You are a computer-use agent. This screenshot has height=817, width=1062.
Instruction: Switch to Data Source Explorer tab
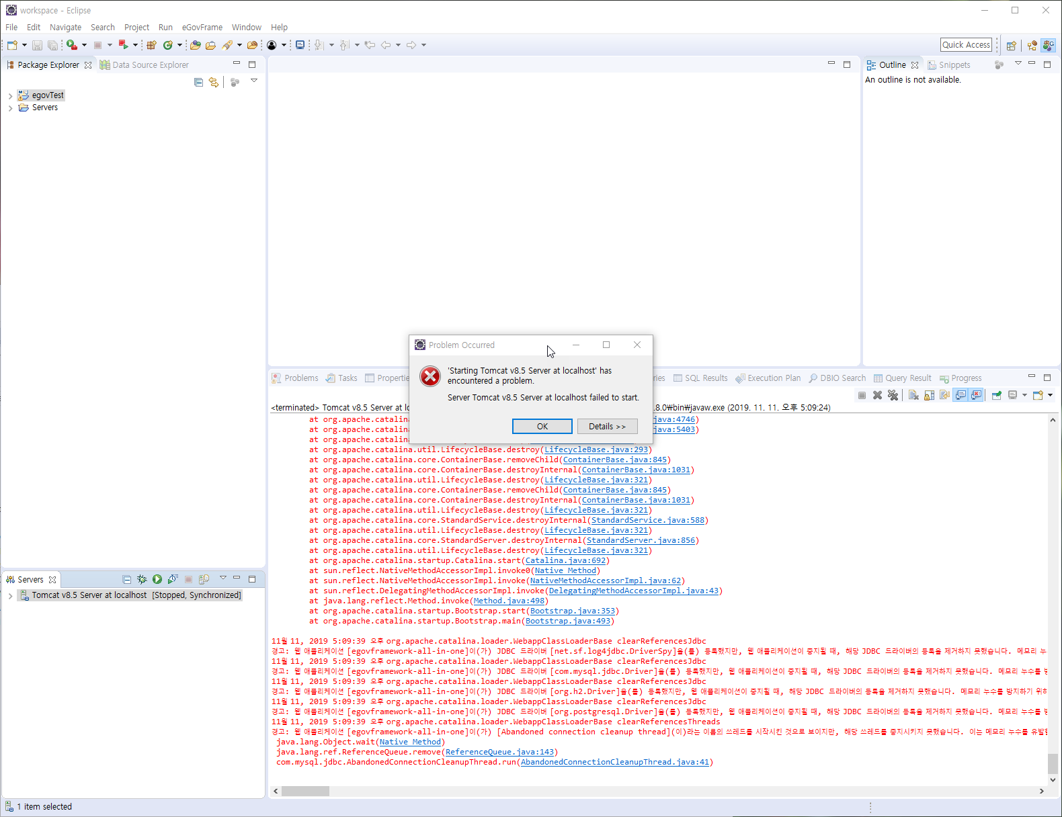(x=144, y=65)
